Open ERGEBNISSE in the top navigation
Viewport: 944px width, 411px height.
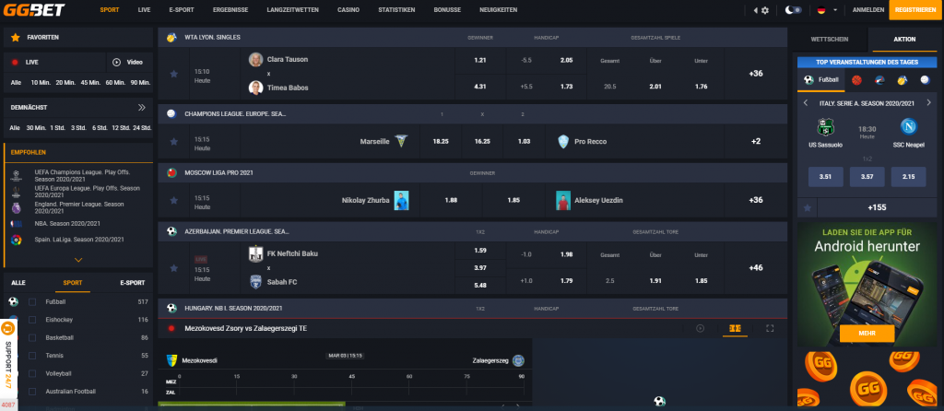click(x=231, y=10)
